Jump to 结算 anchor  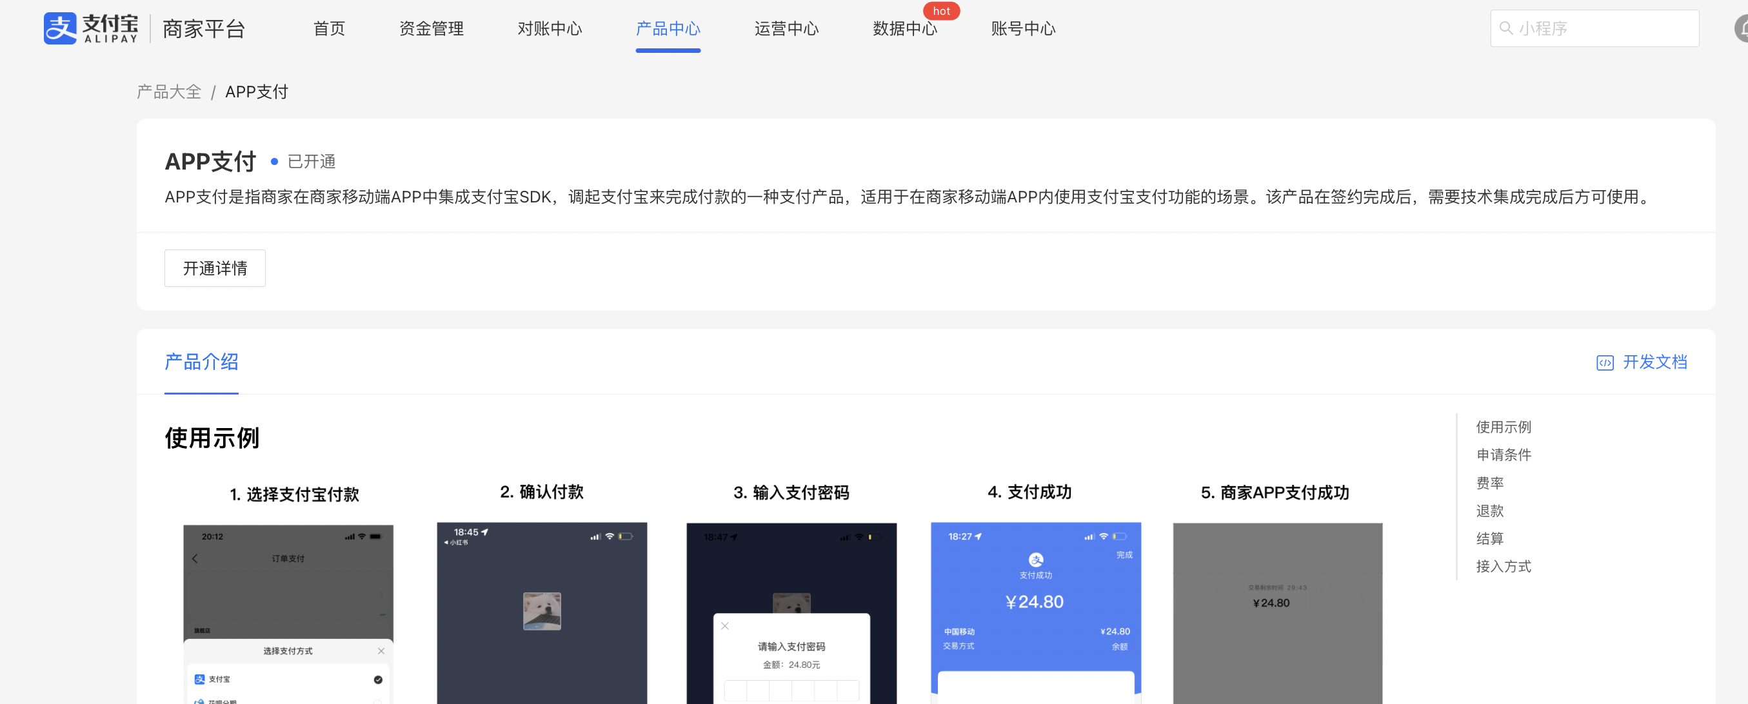(1489, 538)
